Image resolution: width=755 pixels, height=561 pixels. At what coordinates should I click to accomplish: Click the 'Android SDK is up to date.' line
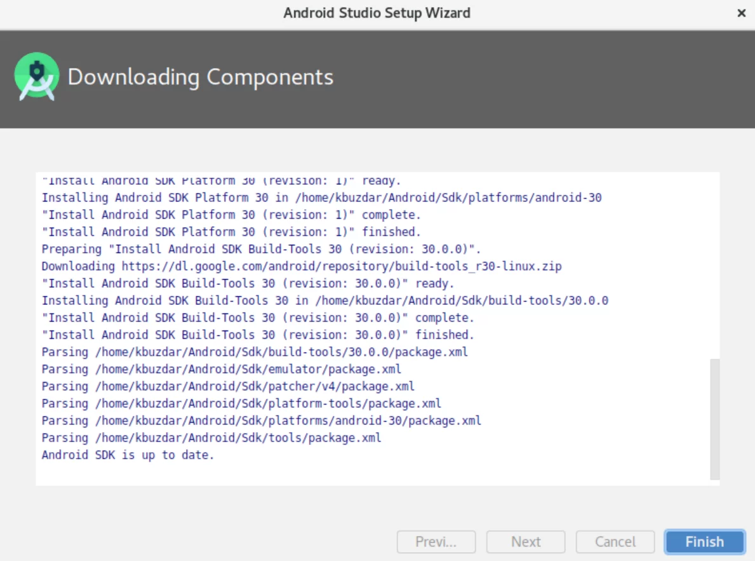tap(128, 455)
